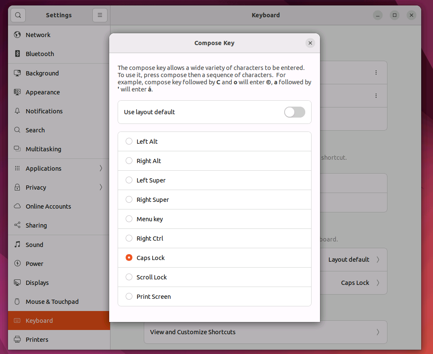Screen dimensions: 433x354
Task: Click the Applications grid icon
Action: pyautogui.click(x=17, y=168)
